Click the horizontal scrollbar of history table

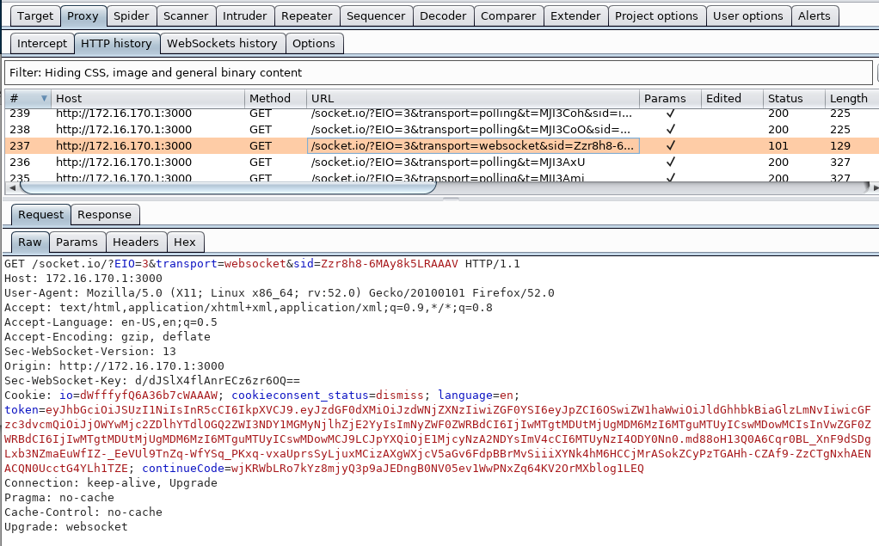pos(227,187)
